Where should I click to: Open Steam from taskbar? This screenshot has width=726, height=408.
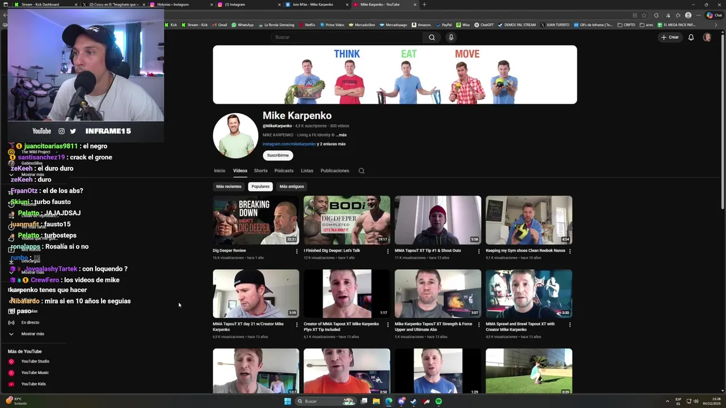pos(413,401)
